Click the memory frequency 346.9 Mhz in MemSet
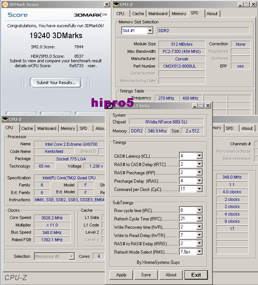This screenshot has height=285, width=258. click(157, 131)
